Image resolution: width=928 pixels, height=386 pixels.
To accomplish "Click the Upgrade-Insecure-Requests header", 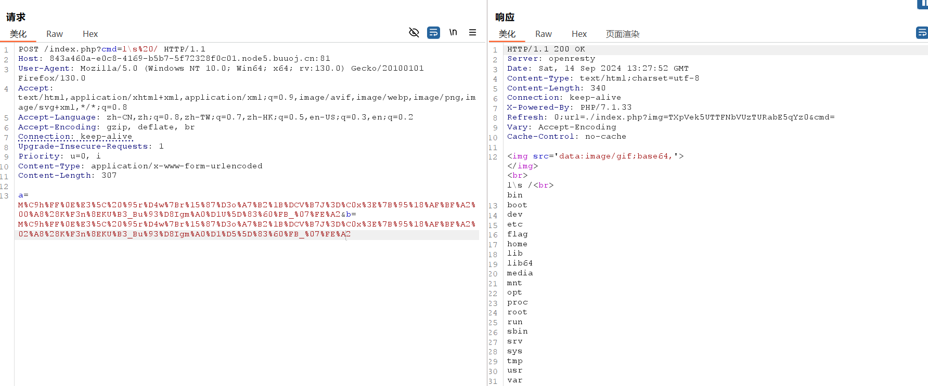I will point(91,147).
